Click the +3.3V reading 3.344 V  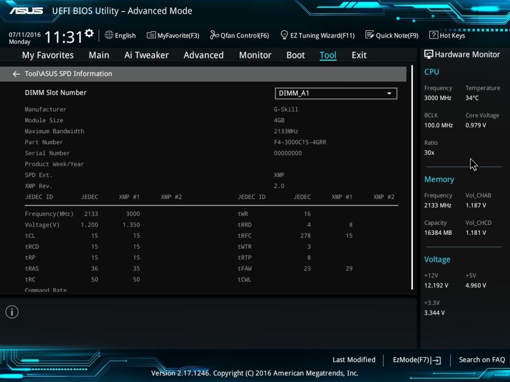434,313
